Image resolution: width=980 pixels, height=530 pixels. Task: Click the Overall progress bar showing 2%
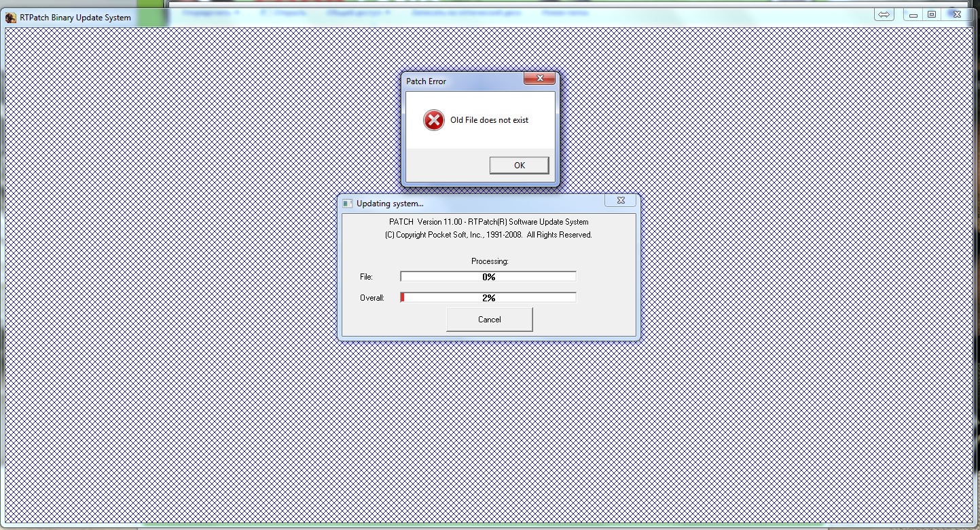[488, 298]
